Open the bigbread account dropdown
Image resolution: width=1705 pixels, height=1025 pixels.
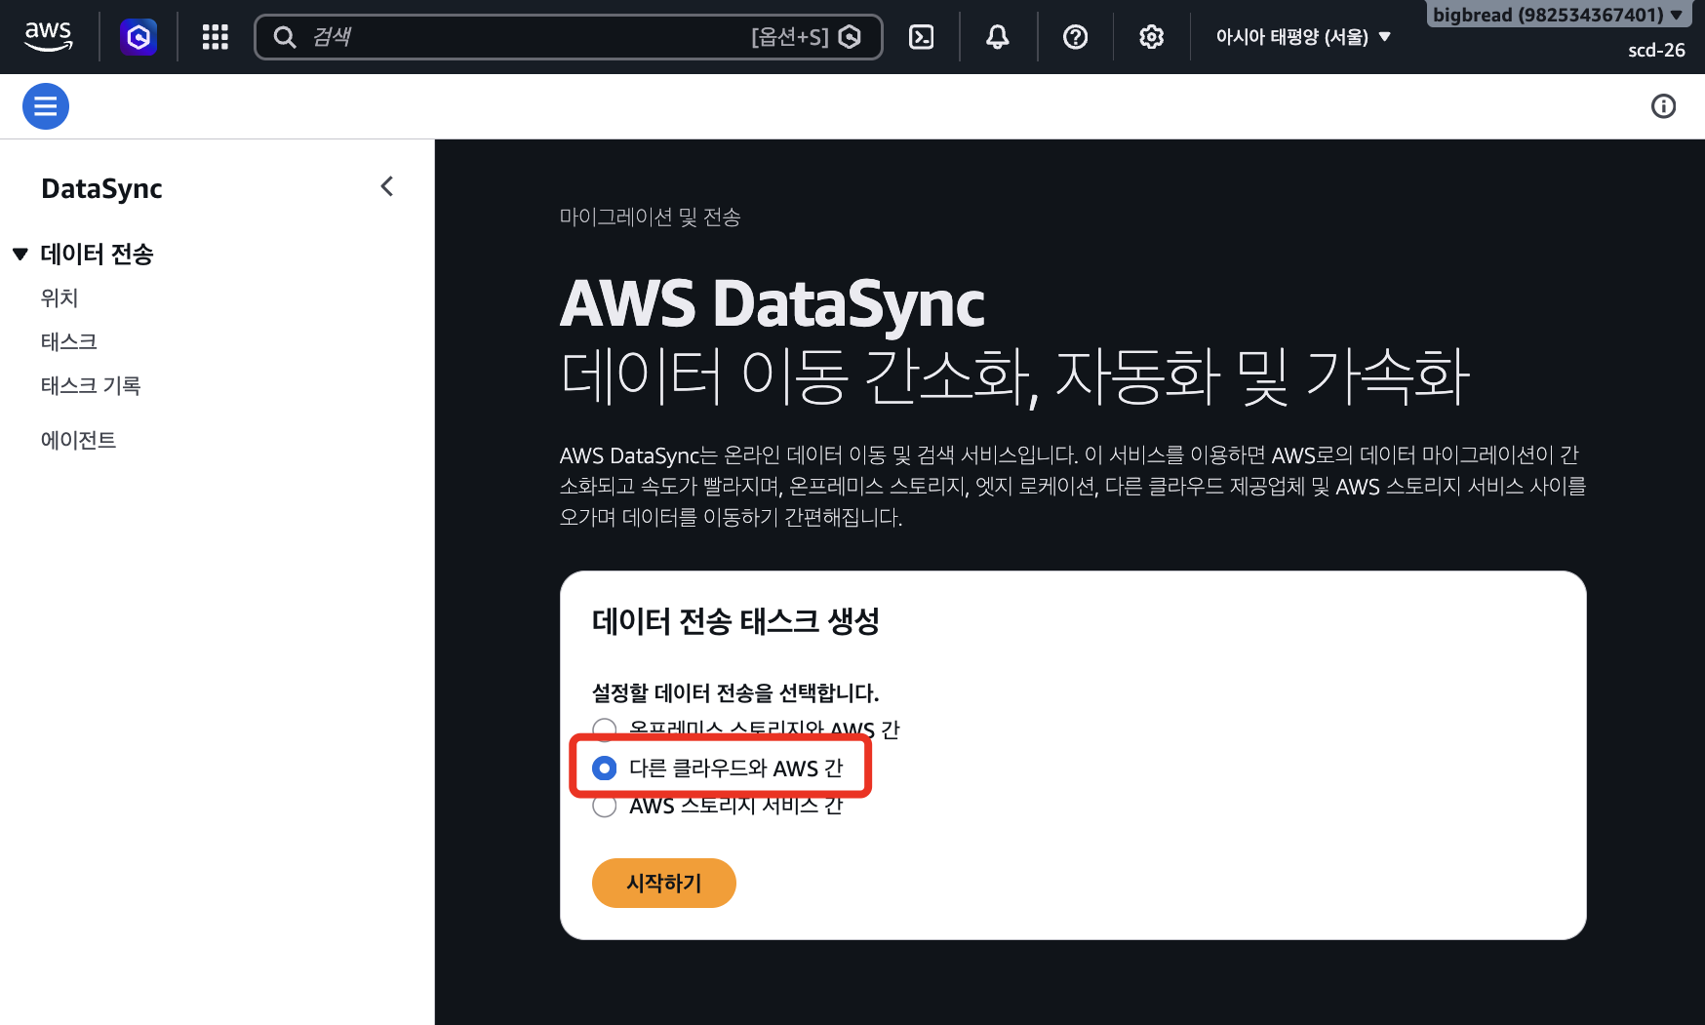point(1558,15)
